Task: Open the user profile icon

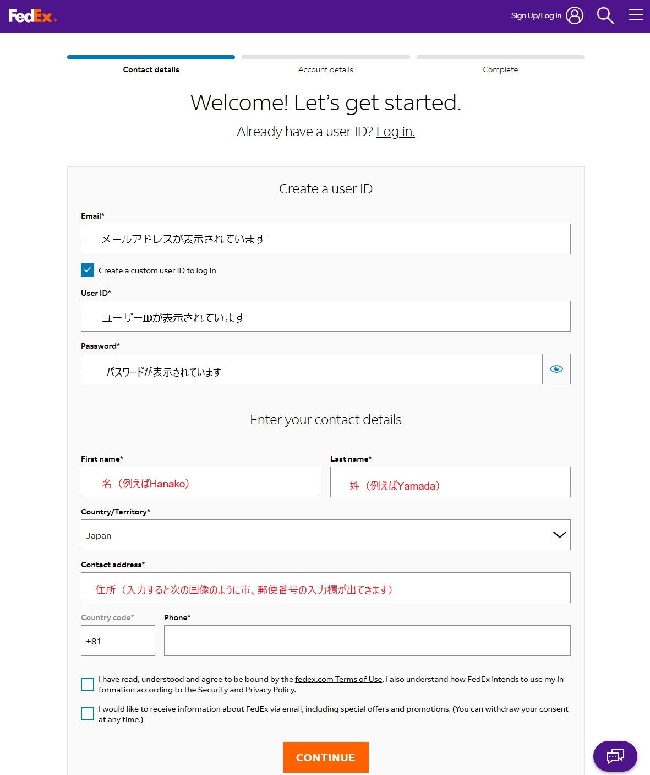Action: pyautogui.click(x=574, y=15)
